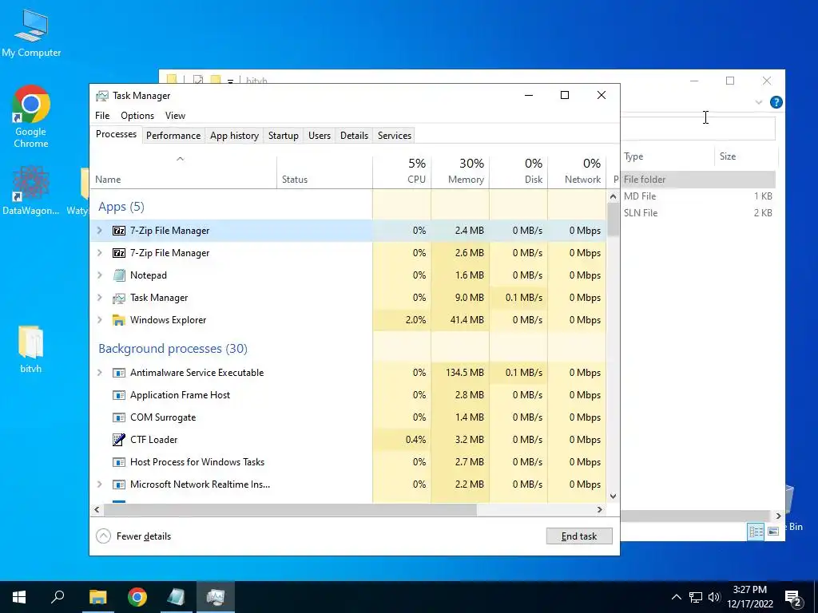Switch to the App history tab

pos(234,136)
